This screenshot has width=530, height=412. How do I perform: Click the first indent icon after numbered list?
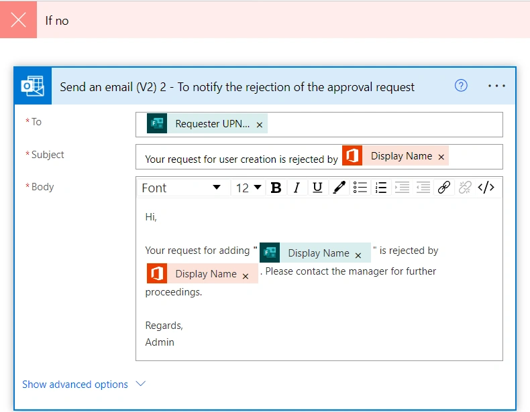pos(403,188)
